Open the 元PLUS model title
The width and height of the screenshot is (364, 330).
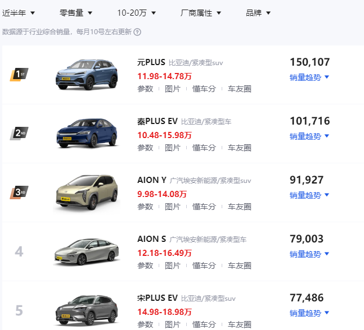click(151, 62)
